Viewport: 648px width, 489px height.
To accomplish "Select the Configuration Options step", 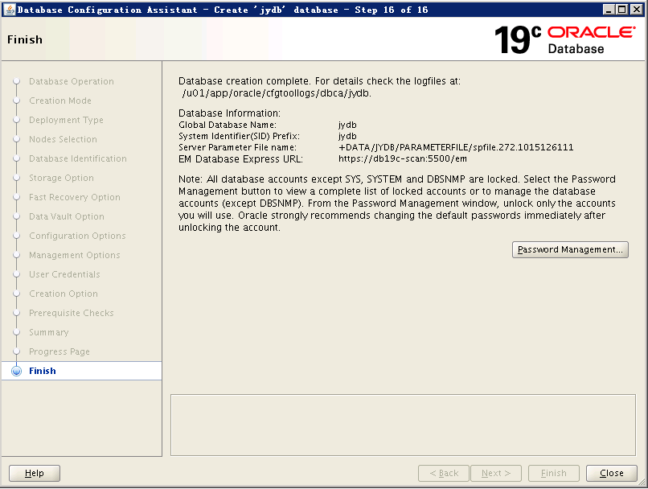I will pyautogui.click(x=77, y=236).
